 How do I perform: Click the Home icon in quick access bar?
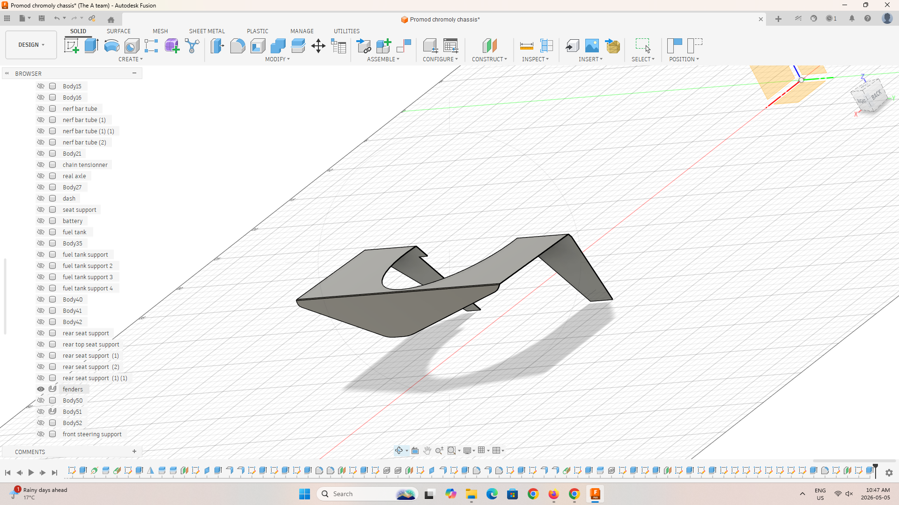pyautogui.click(x=111, y=20)
